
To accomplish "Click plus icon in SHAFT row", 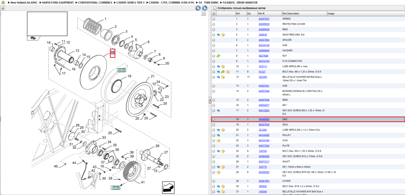I will (213, 161).
